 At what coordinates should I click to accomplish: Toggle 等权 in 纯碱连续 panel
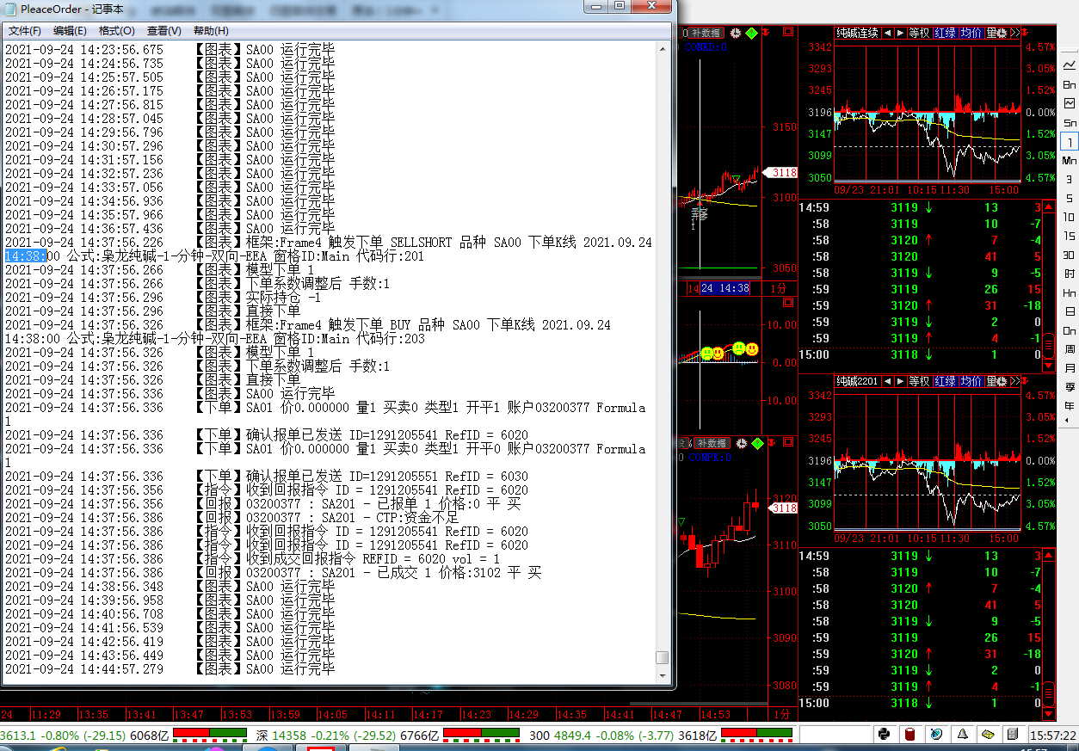click(920, 33)
